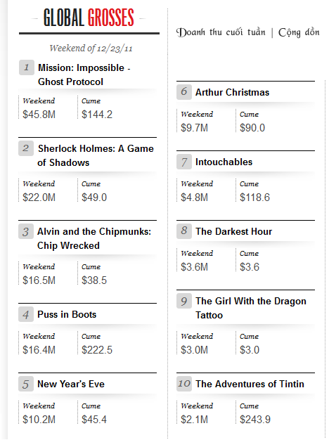Click the Weekend of 12/23/11 date text
The height and width of the screenshot is (440, 329).
(91, 48)
